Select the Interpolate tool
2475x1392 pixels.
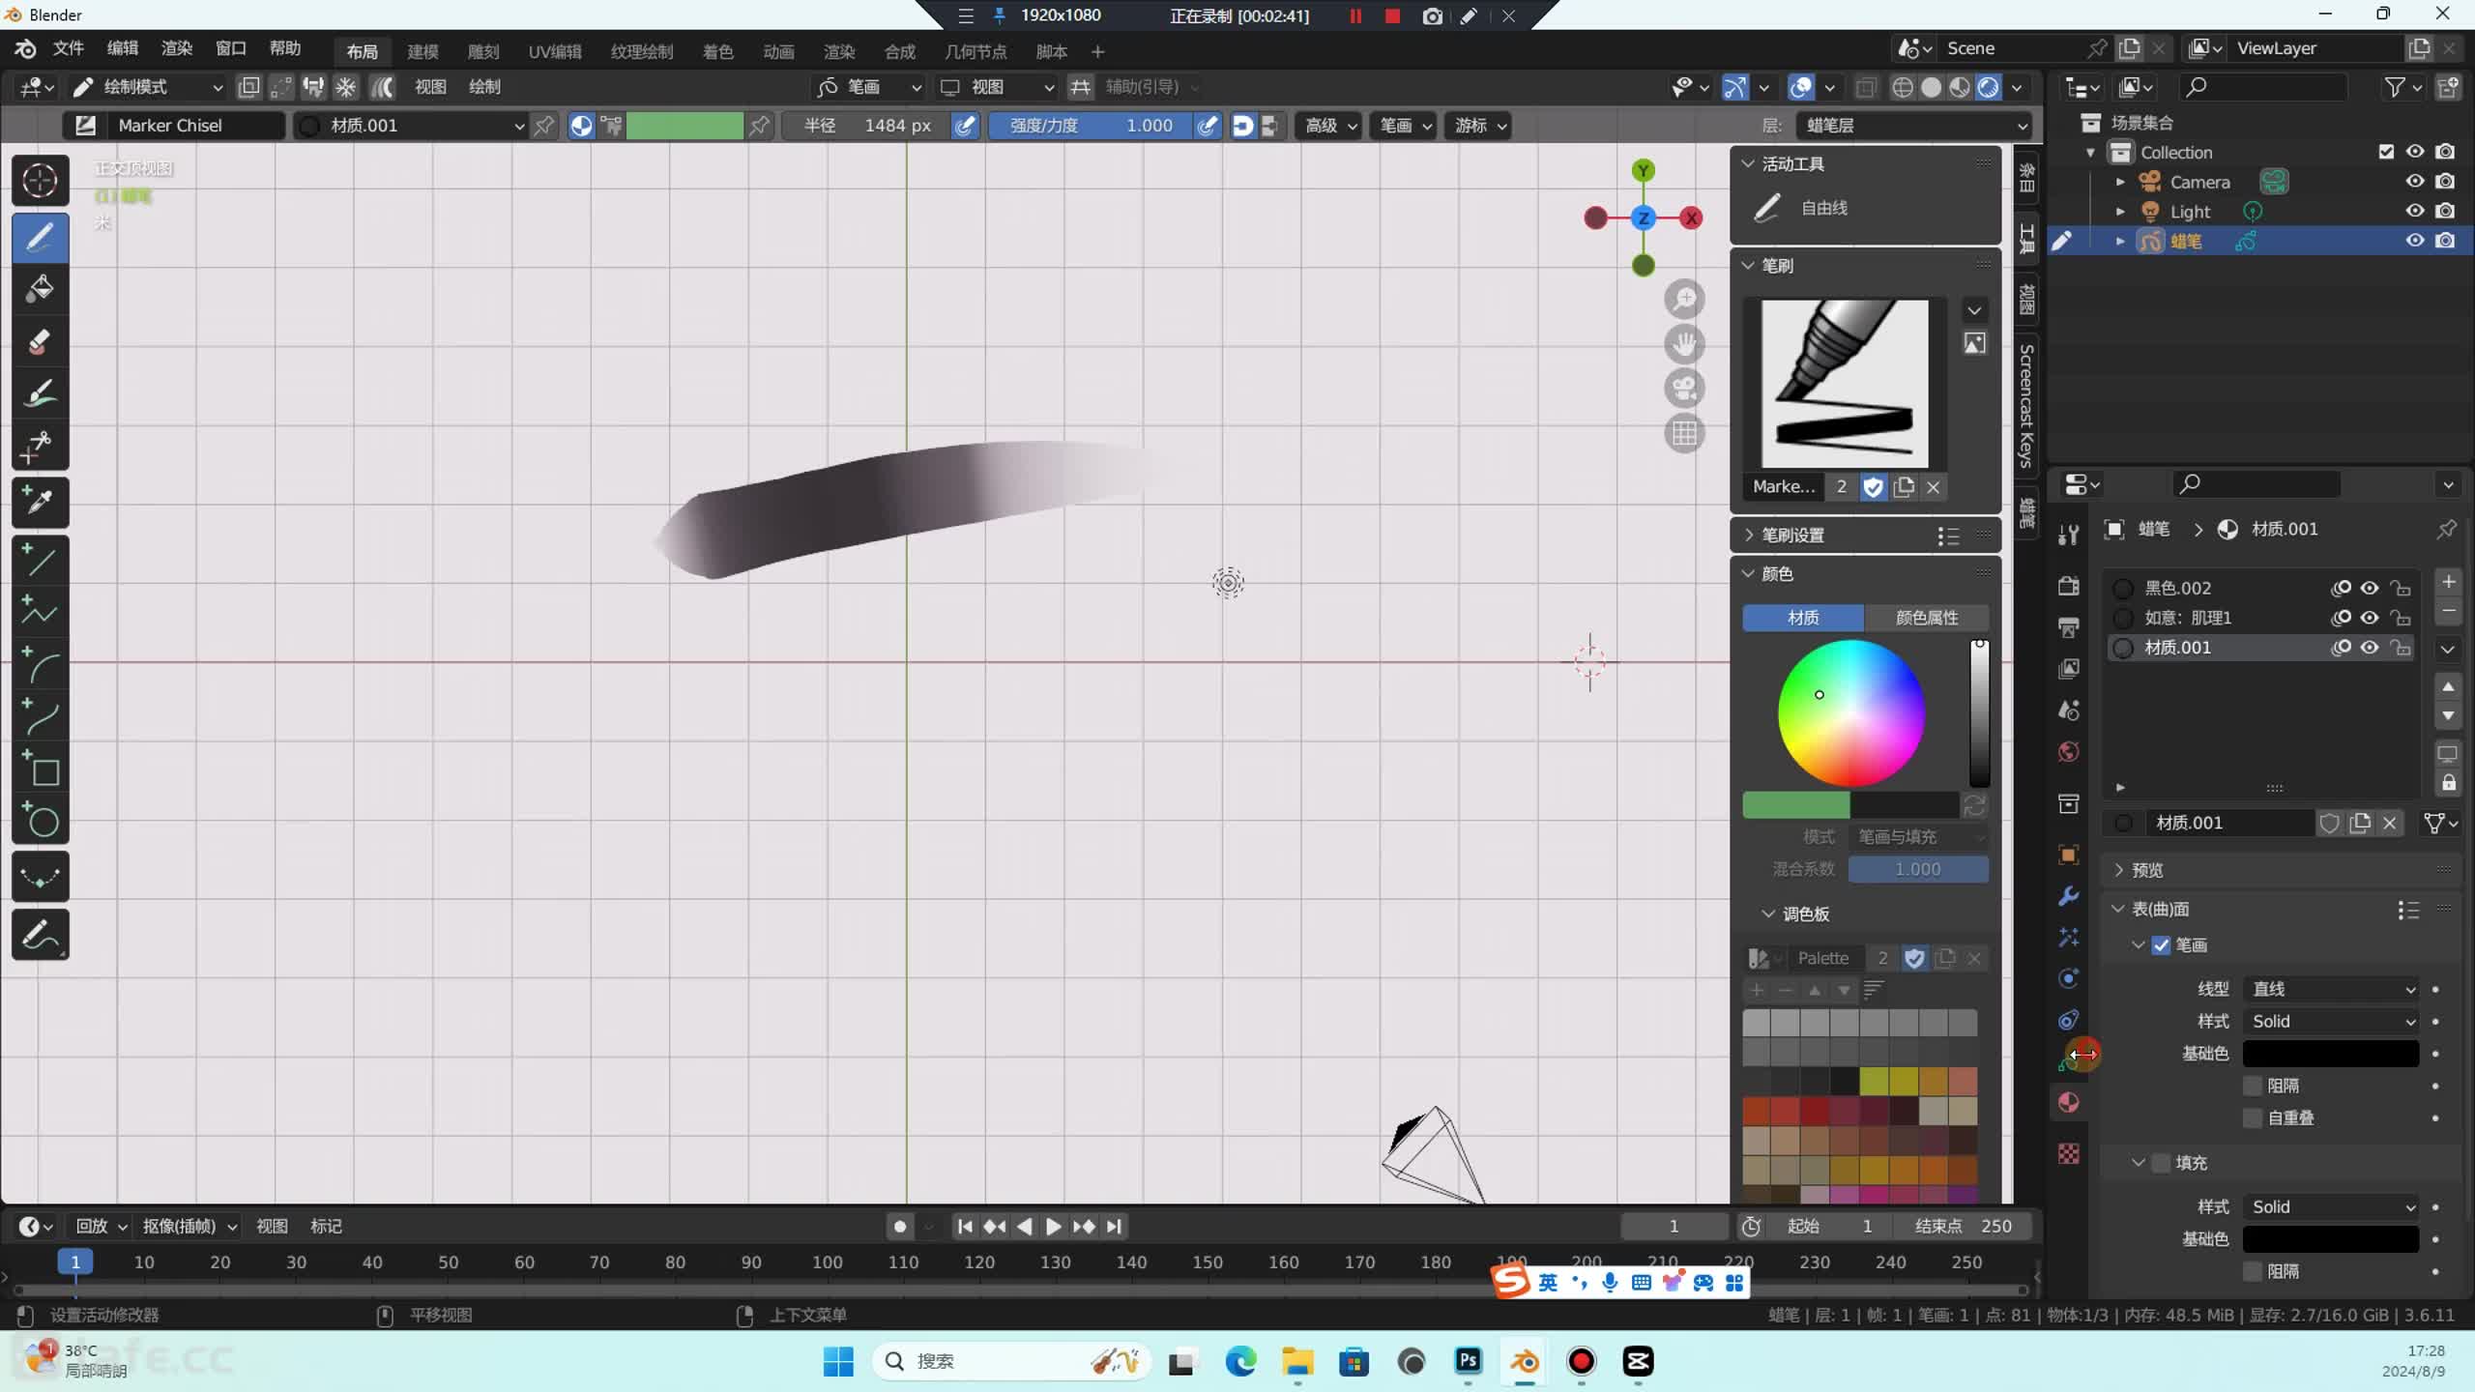click(x=40, y=877)
